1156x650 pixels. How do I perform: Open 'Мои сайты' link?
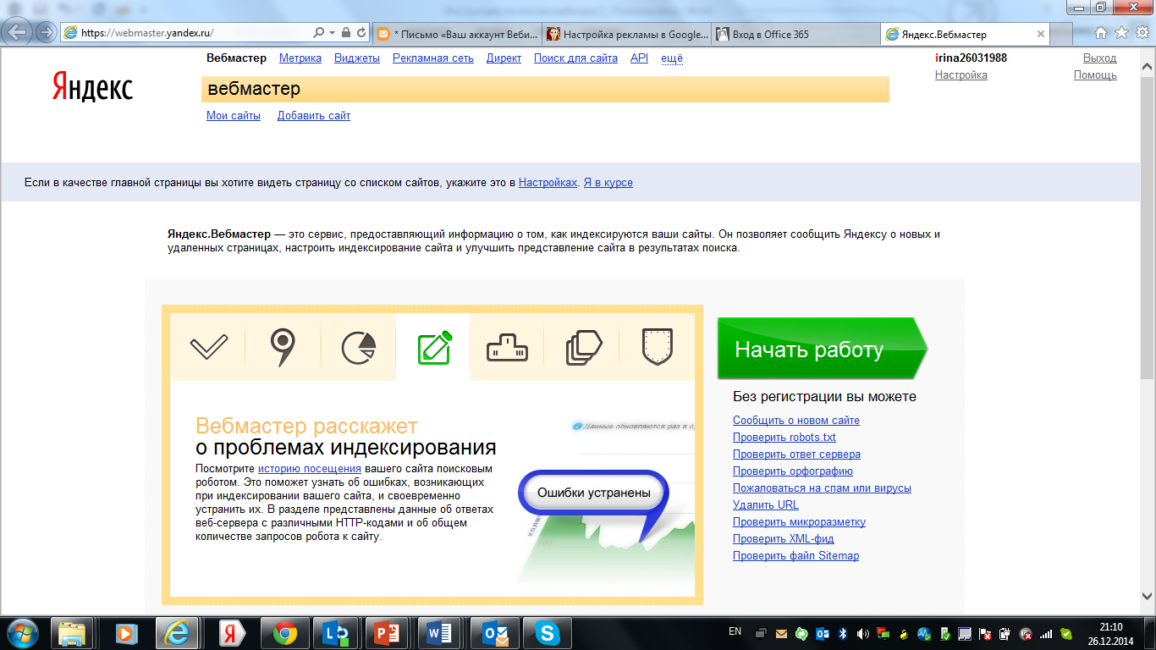coord(234,116)
